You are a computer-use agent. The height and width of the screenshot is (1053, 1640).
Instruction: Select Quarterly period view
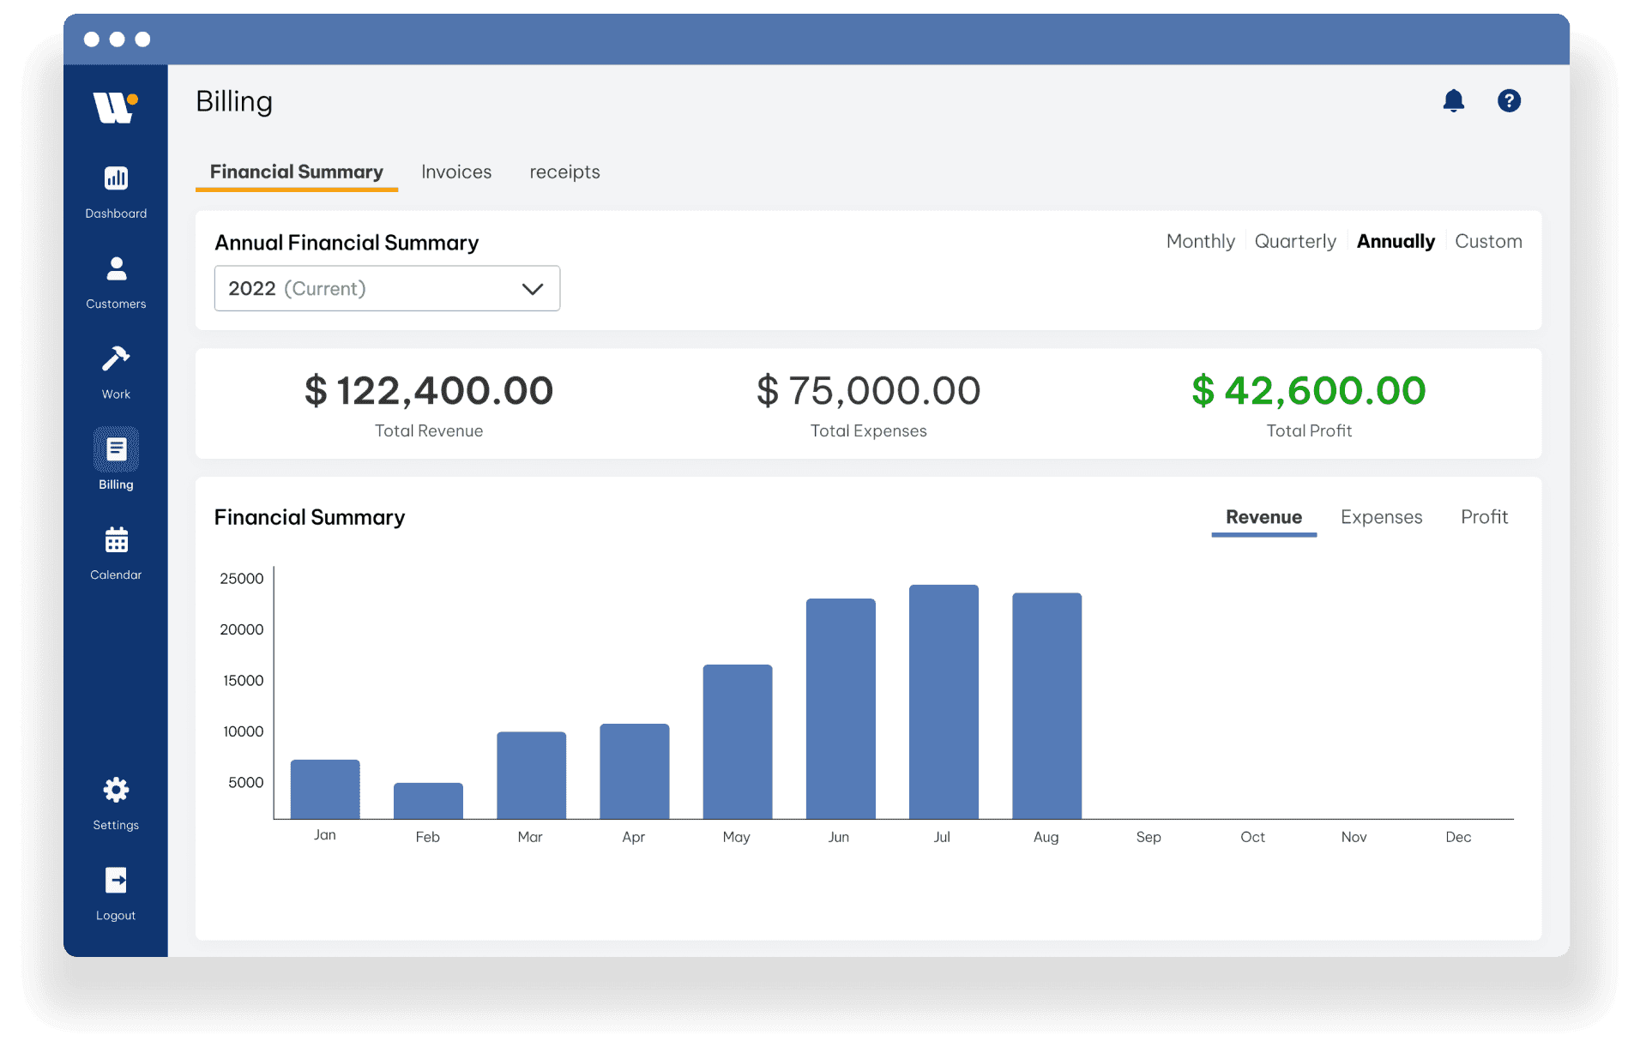(x=1295, y=242)
